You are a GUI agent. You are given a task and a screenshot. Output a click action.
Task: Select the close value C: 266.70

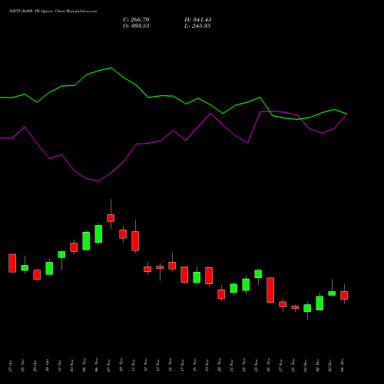tap(136, 20)
